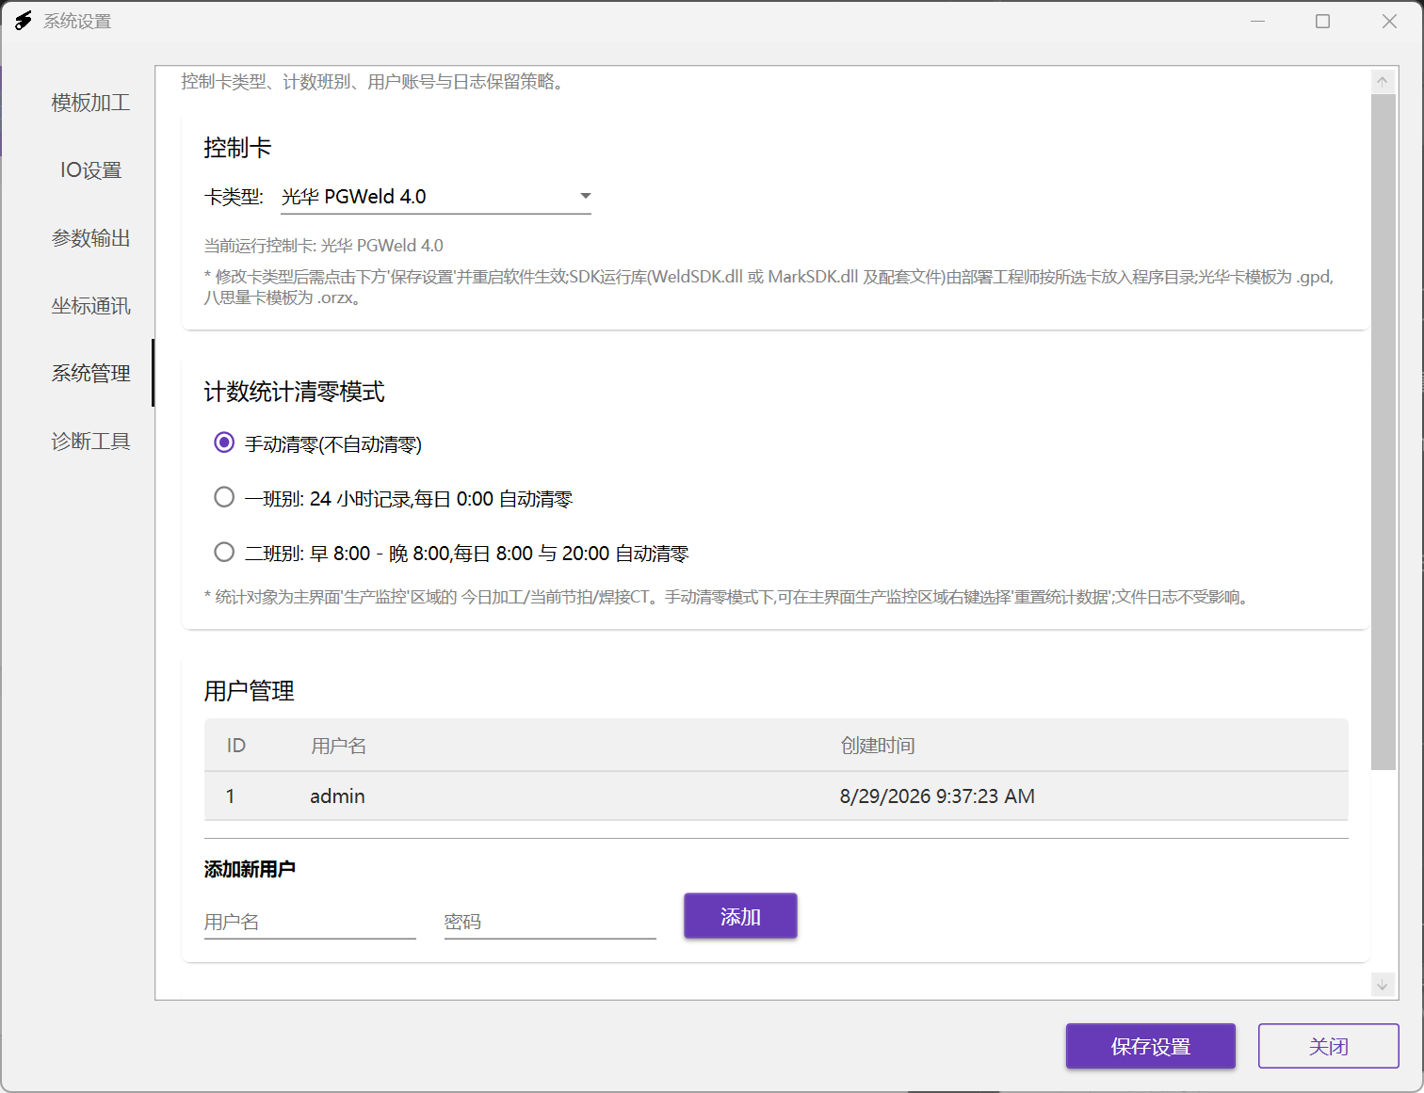Click the vertical scrollbar thumb
The height and width of the screenshot is (1093, 1424).
(x=1383, y=431)
